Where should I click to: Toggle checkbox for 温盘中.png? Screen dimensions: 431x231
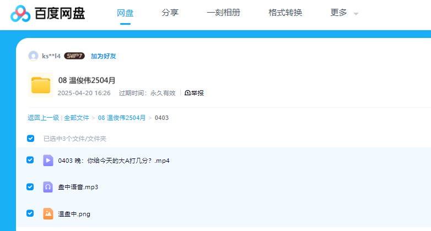pyautogui.click(x=31, y=213)
